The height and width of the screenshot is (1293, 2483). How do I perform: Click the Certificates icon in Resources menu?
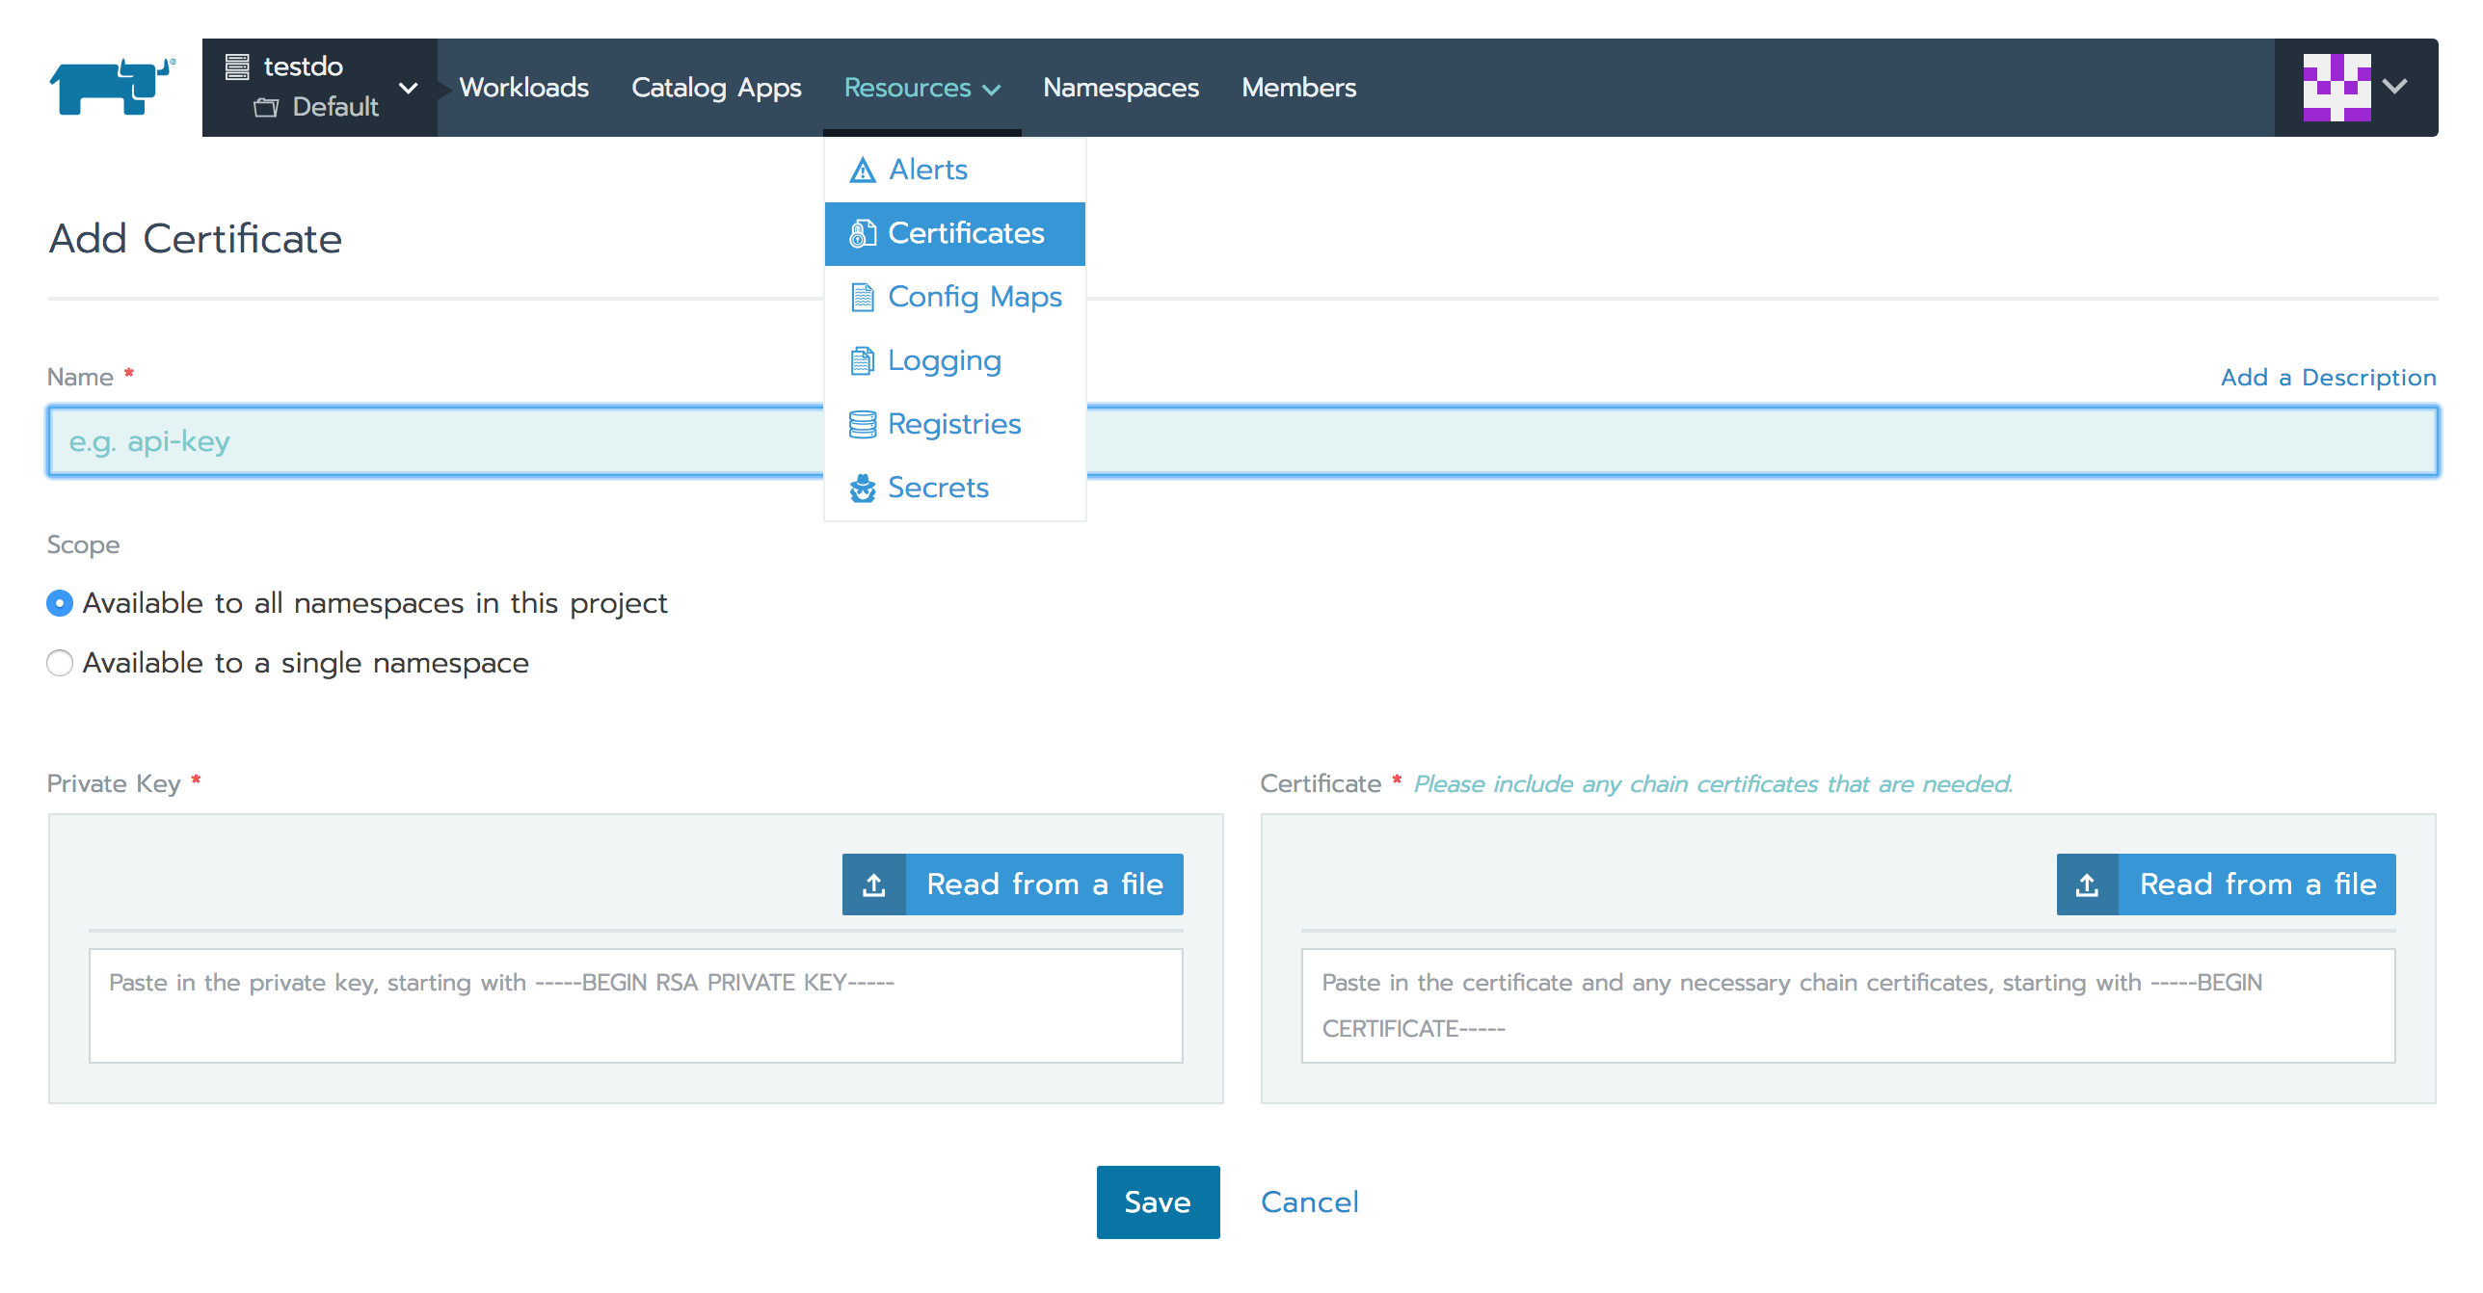pos(861,233)
